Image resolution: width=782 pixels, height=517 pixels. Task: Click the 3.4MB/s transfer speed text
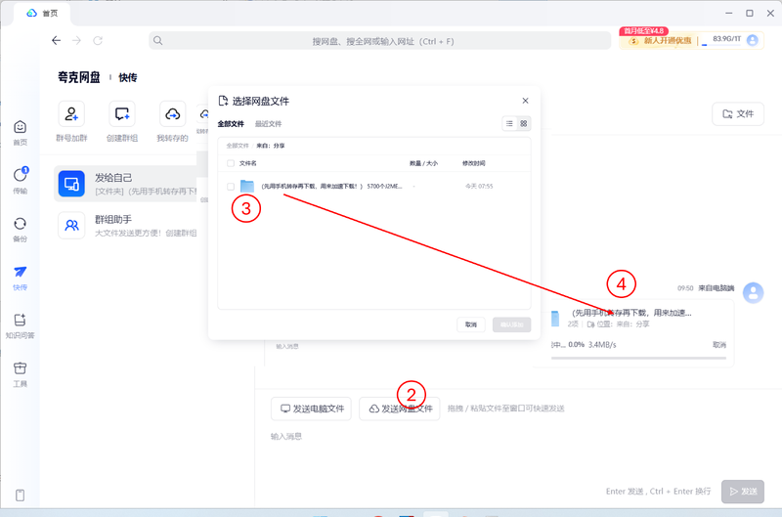tap(602, 344)
